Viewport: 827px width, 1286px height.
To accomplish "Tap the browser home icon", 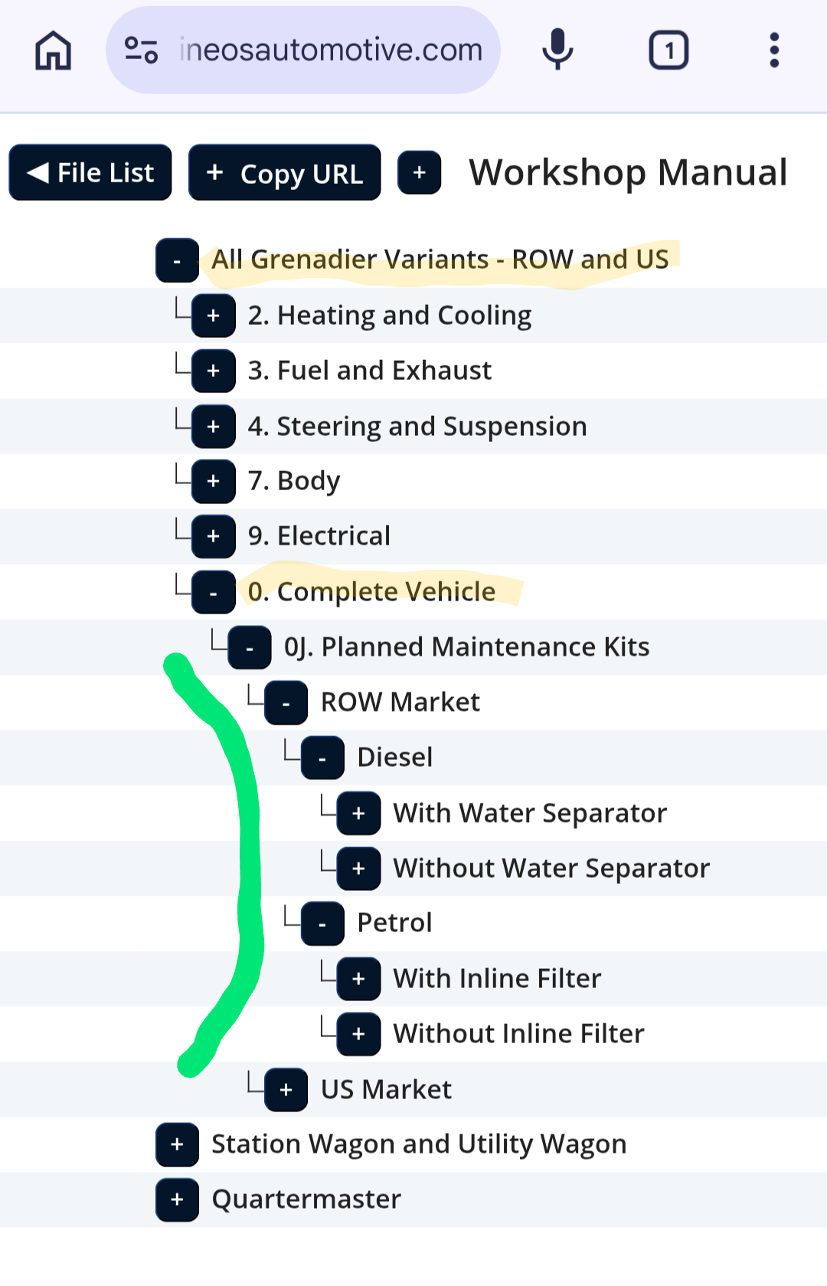I will pos(54,51).
